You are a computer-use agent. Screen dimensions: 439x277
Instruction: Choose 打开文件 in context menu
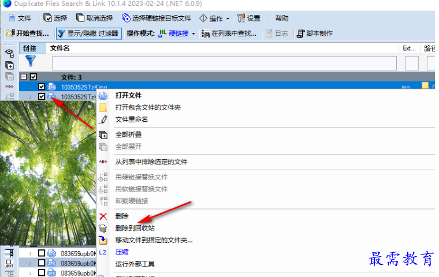pos(128,95)
